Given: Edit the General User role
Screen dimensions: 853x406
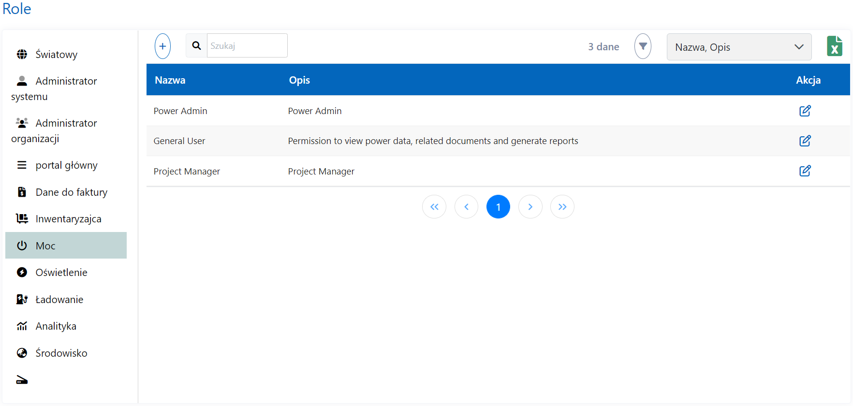Looking at the screenshot, I should [805, 141].
